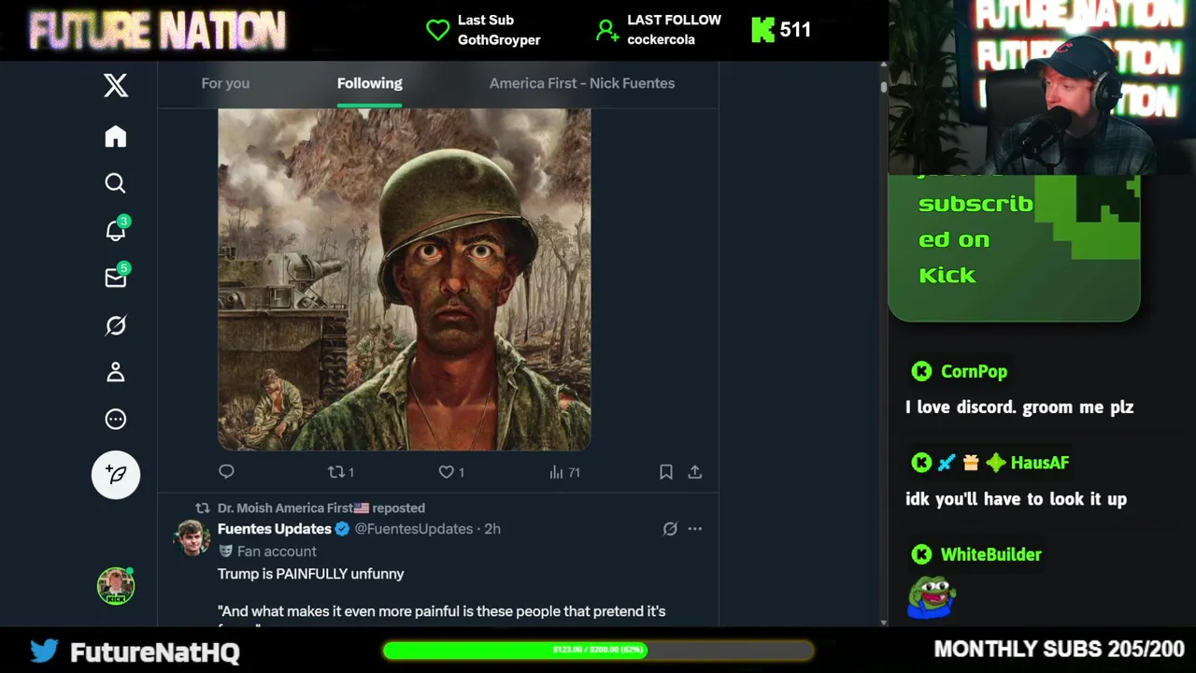1196x673 pixels.
Task: Bookmark the soldier image post
Action: [666, 472]
